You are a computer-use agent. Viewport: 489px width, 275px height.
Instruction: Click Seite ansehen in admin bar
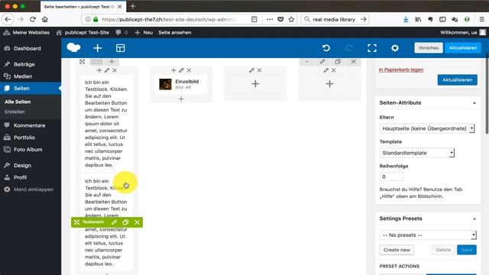(x=175, y=32)
